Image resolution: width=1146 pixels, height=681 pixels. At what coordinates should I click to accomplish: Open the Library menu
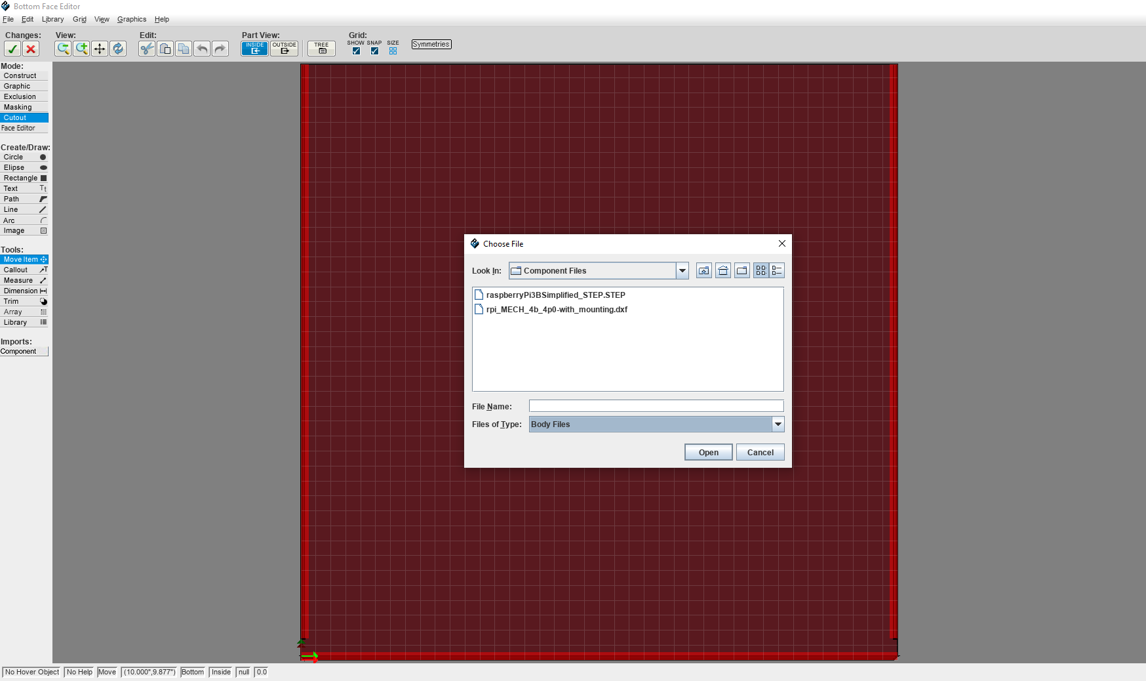pyautogui.click(x=52, y=19)
